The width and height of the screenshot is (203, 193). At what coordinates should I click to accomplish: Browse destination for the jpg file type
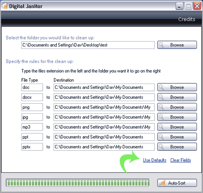coord(177,117)
